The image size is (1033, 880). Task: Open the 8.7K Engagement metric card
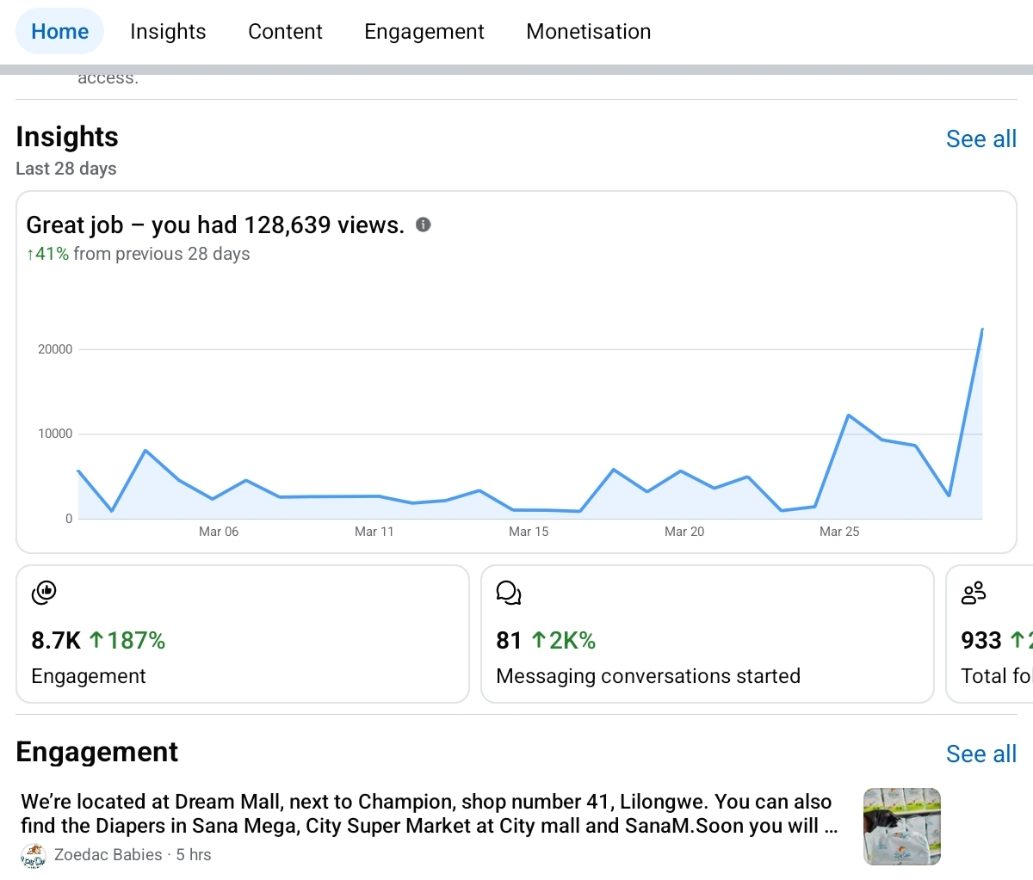[242, 634]
